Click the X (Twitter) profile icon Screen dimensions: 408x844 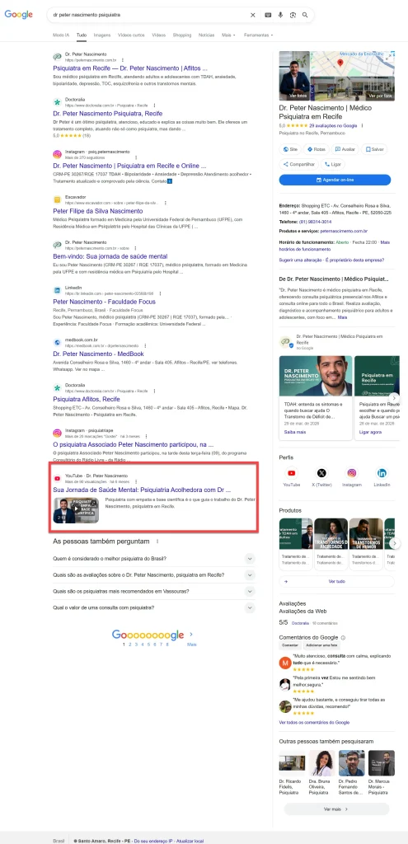pyautogui.click(x=321, y=473)
